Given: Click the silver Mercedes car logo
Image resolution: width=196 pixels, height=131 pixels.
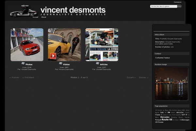Looking at the screenshot, I should pyautogui.click(x=24, y=11).
